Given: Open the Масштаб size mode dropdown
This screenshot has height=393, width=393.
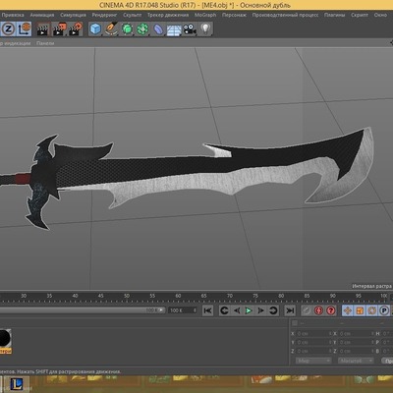Looking at the screenshot, I should point(356,361).
